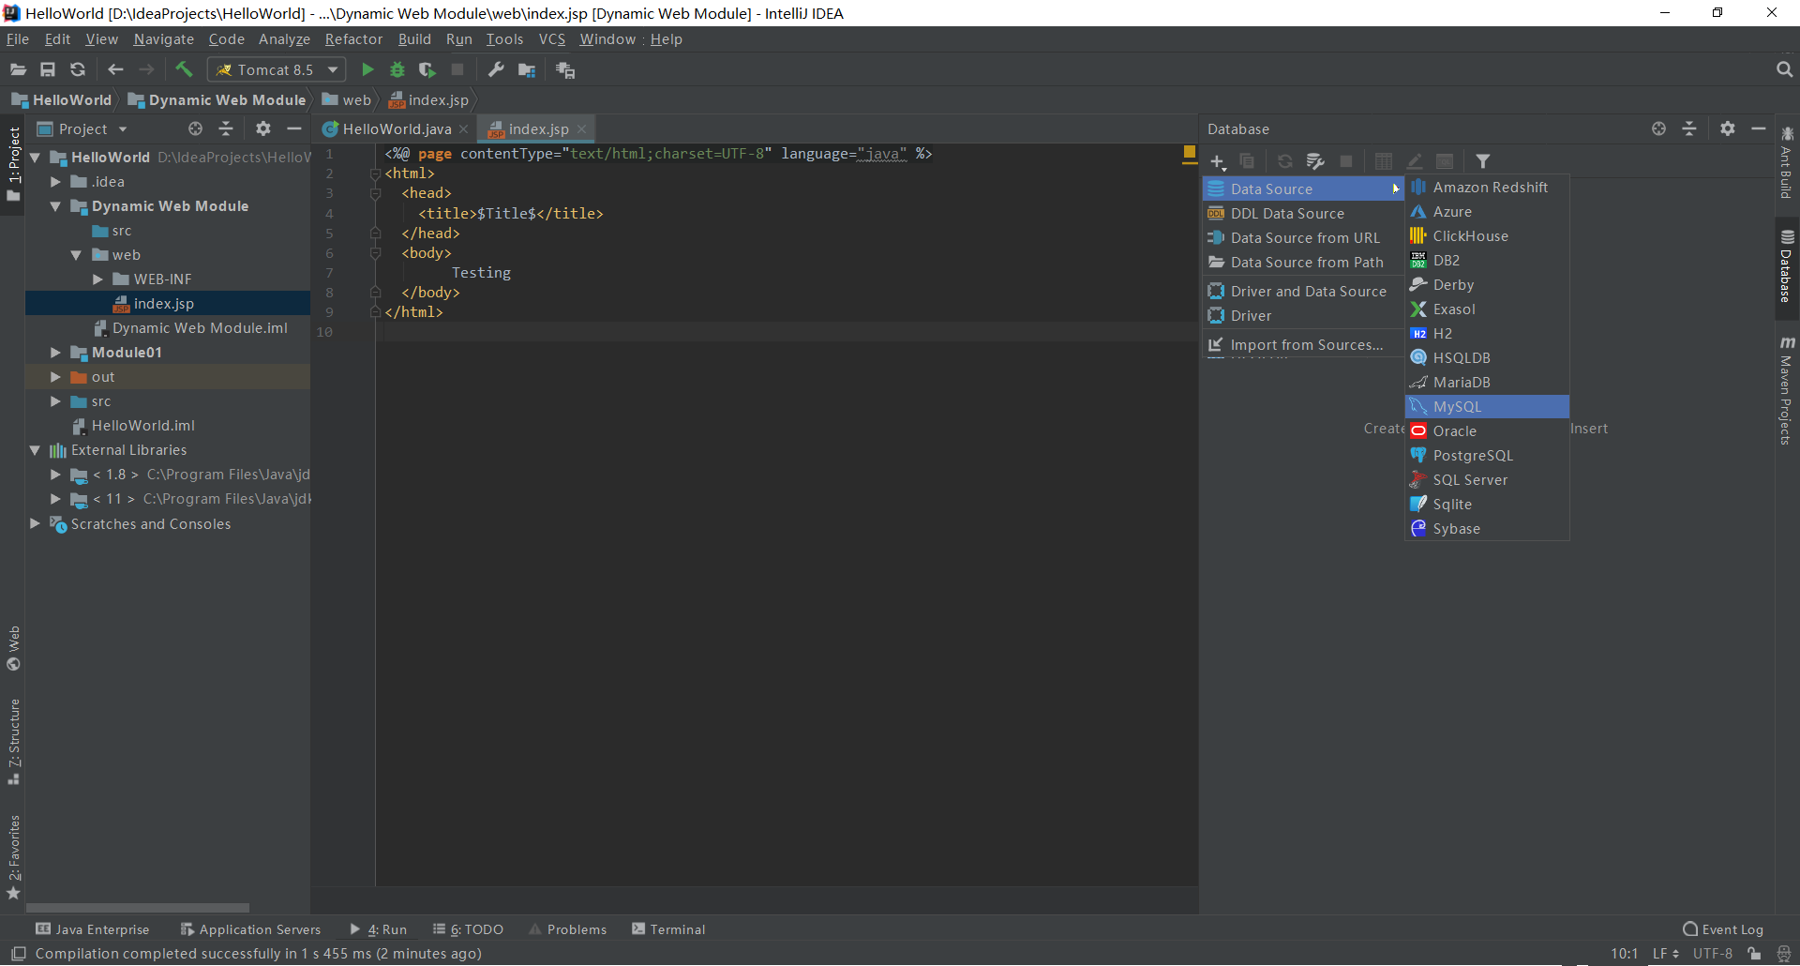This screenshot has height=966, width=1800.
Task: Start debugging with the green bug icon
Action: (x=397, y=69)
